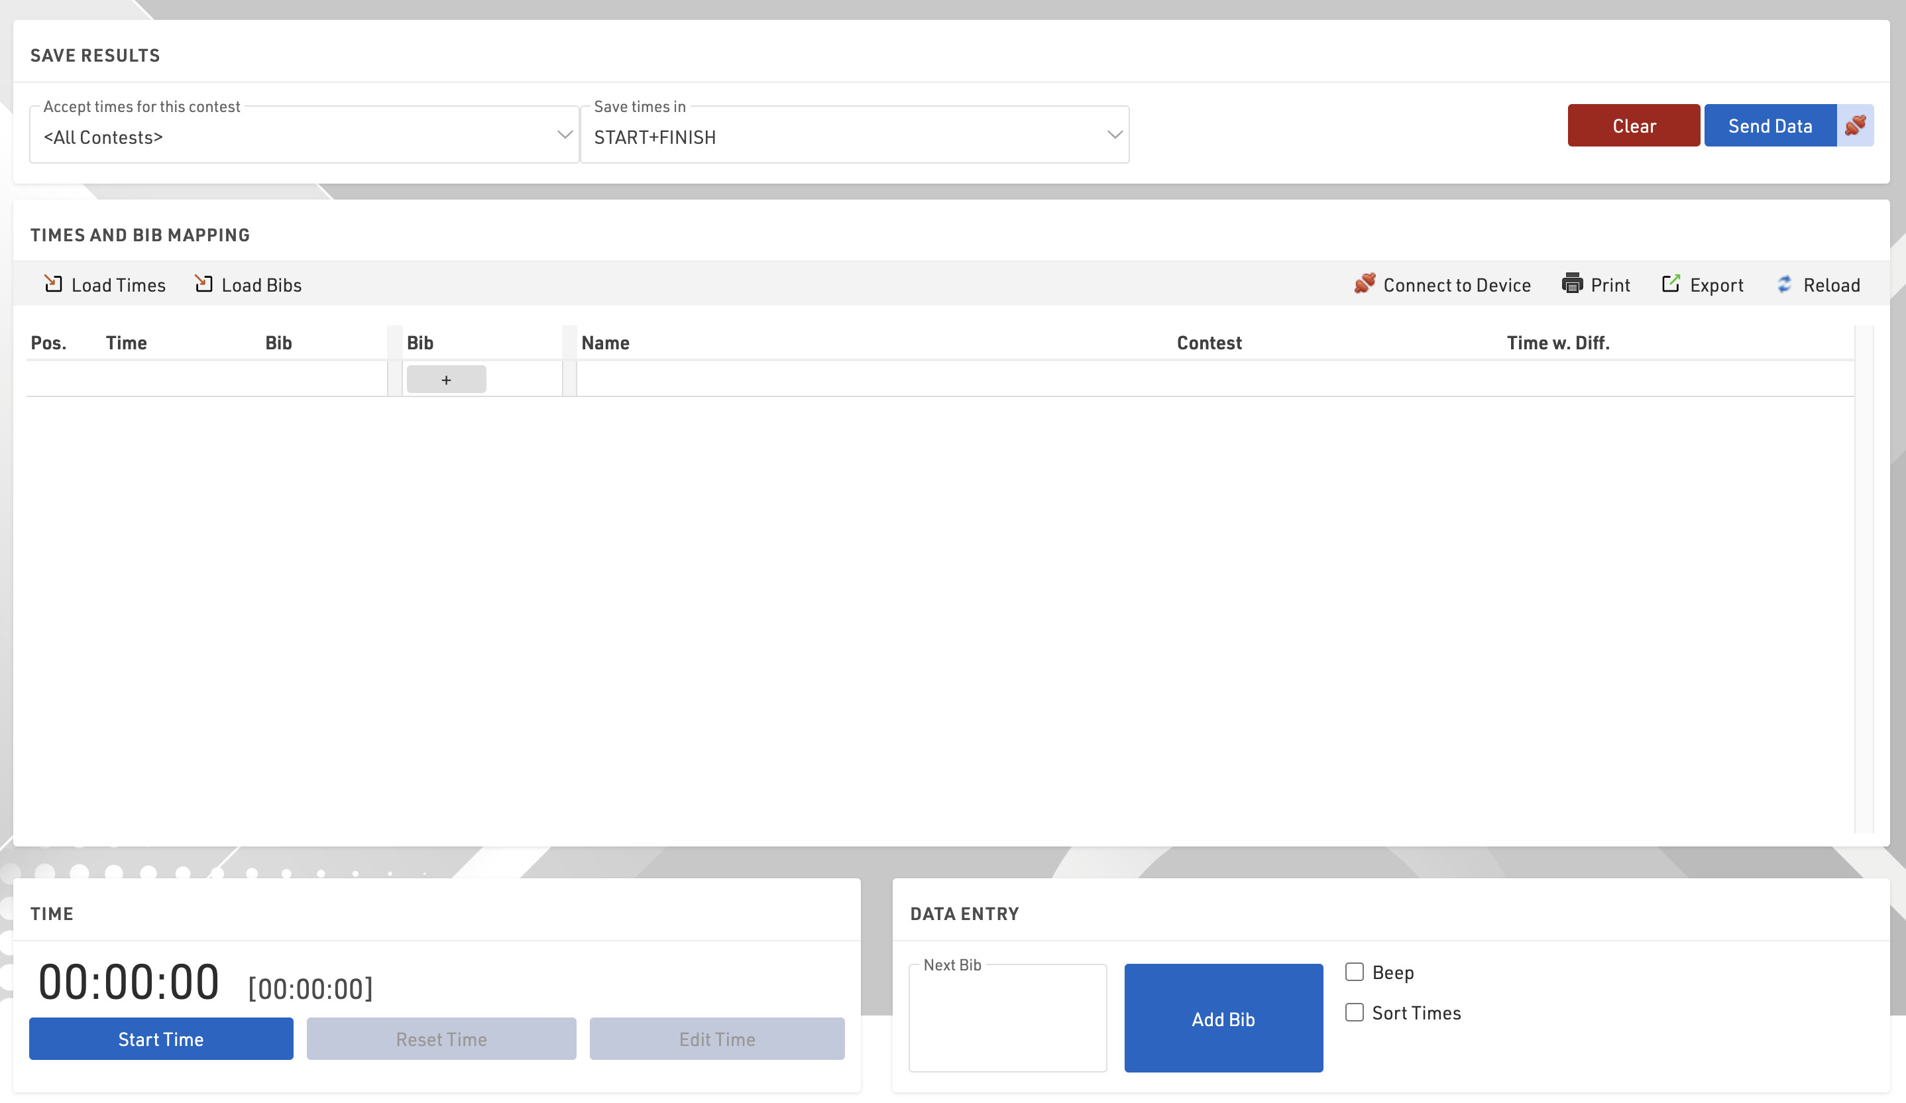Click the vertical scrollbar of the times table

(x=1863, y=579)
